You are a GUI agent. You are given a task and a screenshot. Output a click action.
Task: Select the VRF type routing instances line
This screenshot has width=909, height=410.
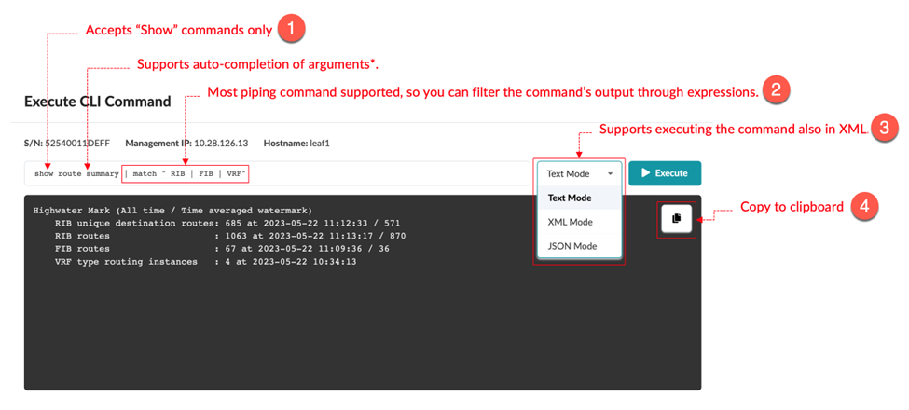205,263
